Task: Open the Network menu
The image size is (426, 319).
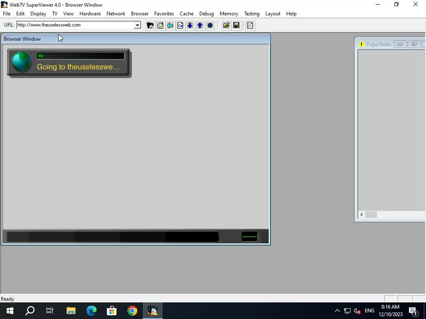Action: pos(116,14)
